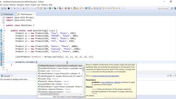
Task: Collapse the imports fold at line 1
Action: [5, 18]
